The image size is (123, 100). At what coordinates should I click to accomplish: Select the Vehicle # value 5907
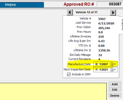point(102,19)
